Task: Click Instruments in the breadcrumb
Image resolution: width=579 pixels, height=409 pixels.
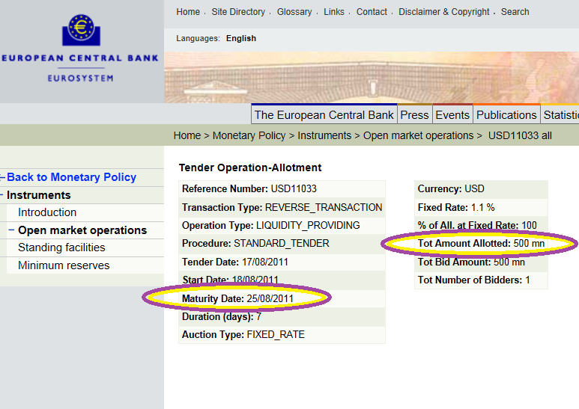Action: click(x=324, y=135)
